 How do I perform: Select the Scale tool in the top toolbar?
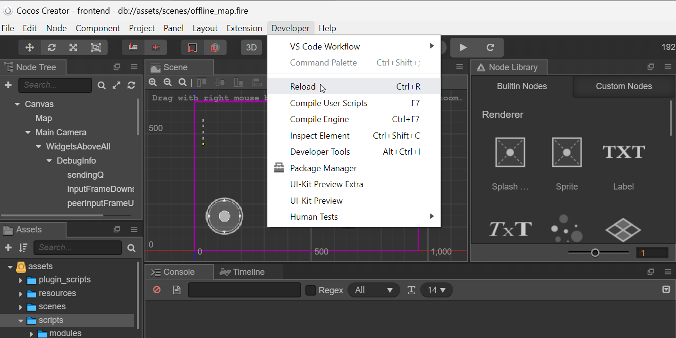tap(73, 47)
